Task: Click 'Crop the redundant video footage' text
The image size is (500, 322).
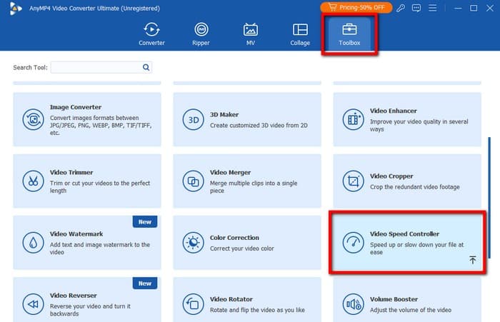Action: (415, 187)
